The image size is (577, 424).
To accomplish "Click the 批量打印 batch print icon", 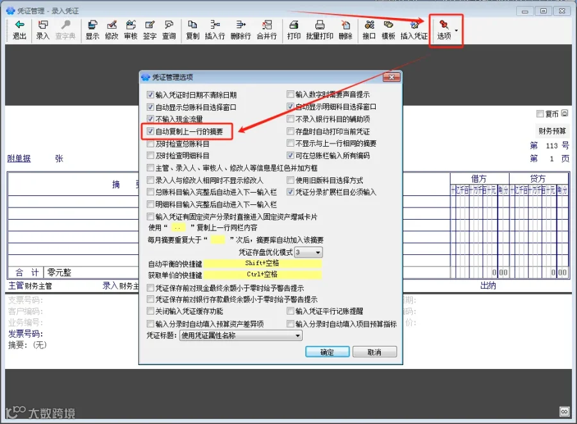I will 319,30.
